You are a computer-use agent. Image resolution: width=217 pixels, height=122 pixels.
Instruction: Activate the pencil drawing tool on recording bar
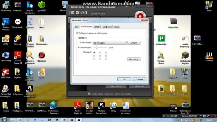pos(208,116)
